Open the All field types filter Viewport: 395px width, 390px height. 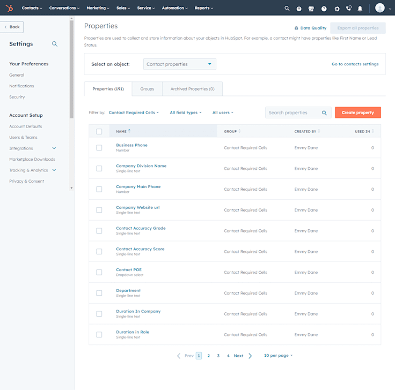coord(186,112)
